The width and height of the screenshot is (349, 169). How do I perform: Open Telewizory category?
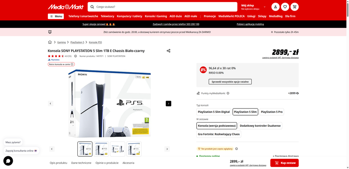point(107,16)
